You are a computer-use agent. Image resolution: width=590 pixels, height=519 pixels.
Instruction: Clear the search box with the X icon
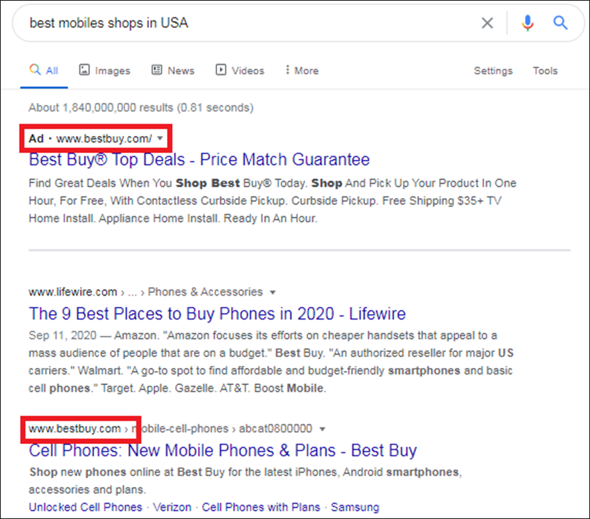pos(487,23)
